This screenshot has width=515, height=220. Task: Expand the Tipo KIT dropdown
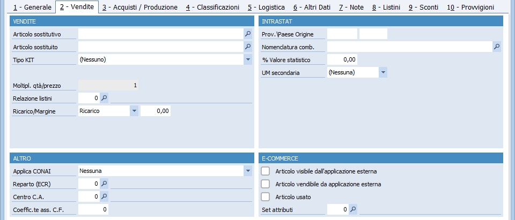(248, 59)
